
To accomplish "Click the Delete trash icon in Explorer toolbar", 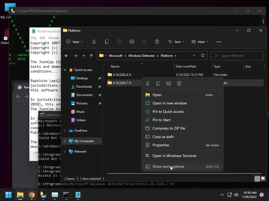I will [157, 42].
